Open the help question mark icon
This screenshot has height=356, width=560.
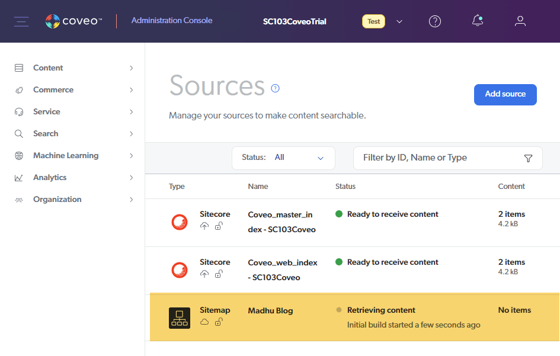(x=435, y=21)
